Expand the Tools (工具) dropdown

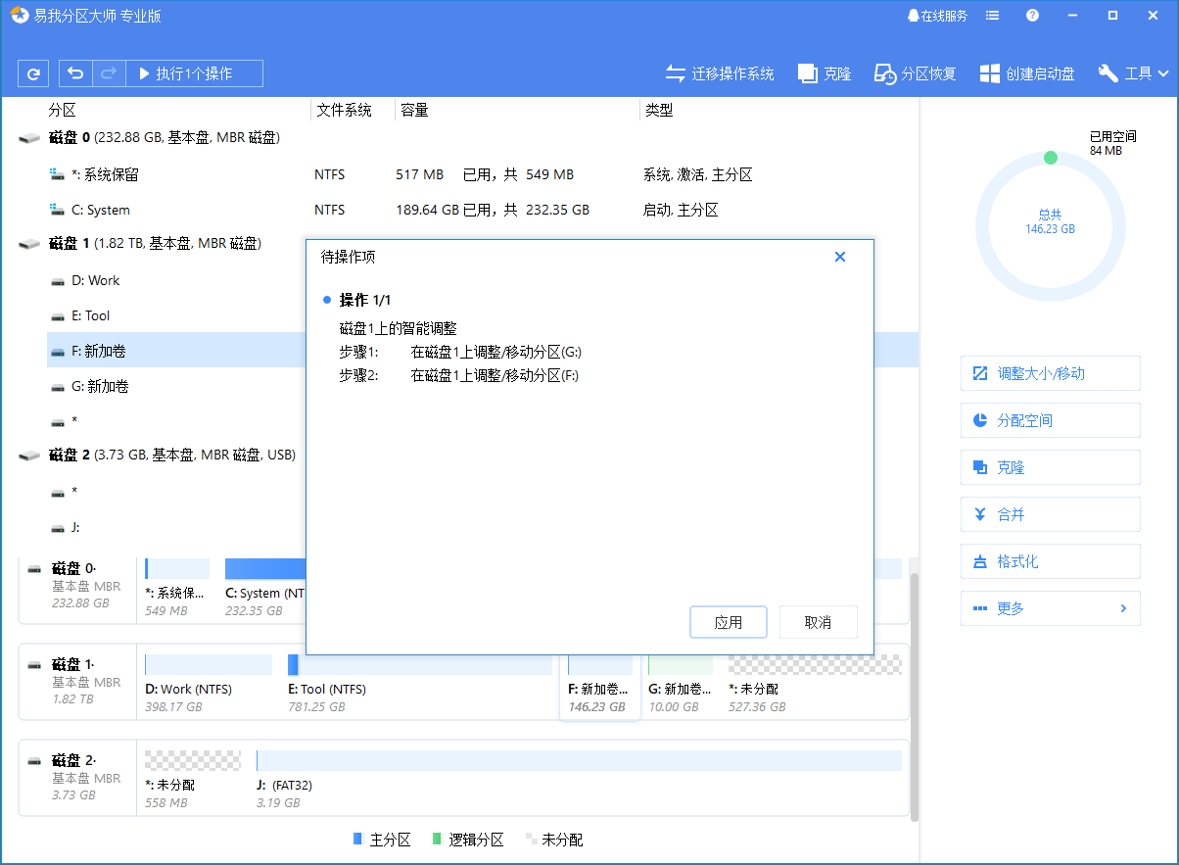point(1134,73)
